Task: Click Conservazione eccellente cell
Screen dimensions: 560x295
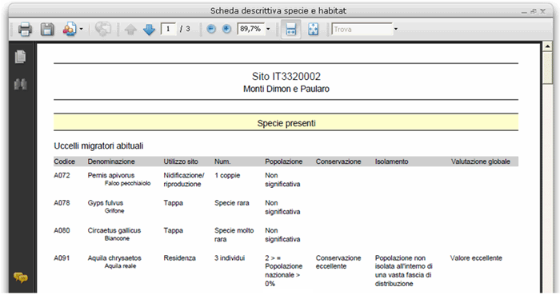Action: (338, 262)
